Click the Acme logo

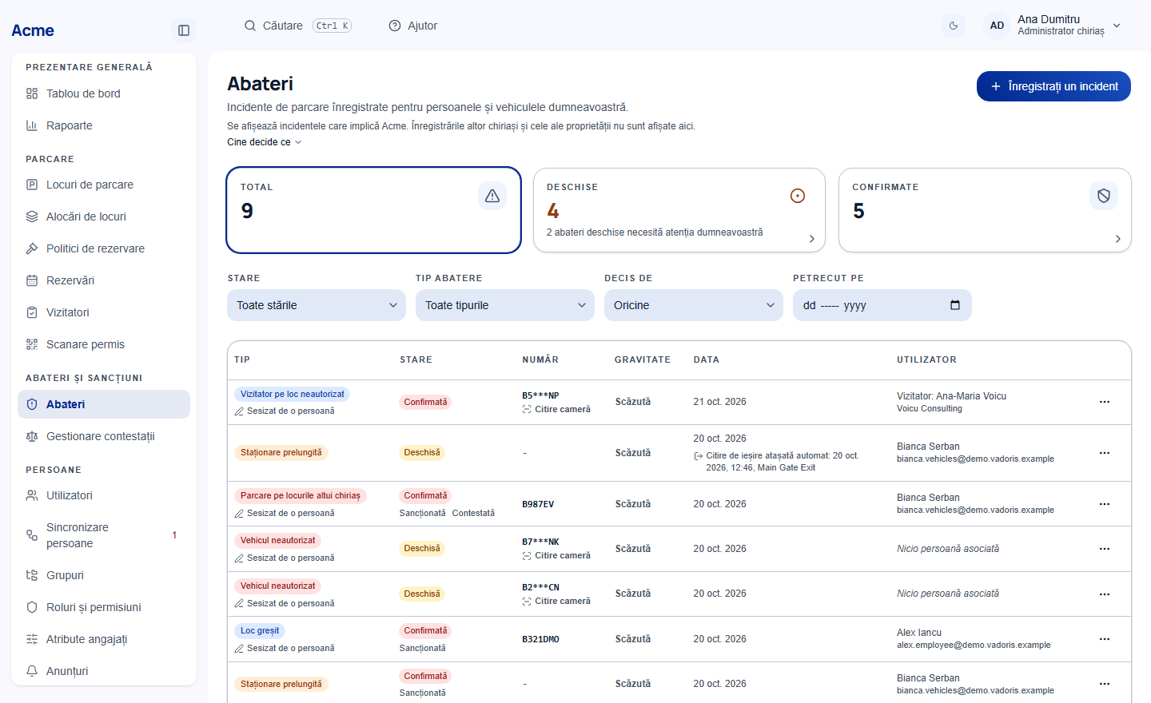(x=33, y=30)
